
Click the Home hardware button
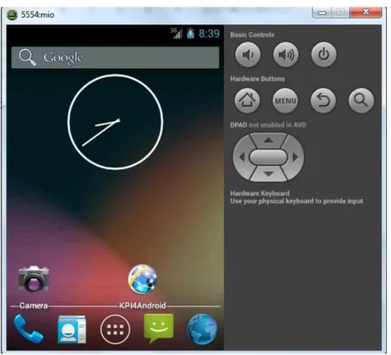tap(247, 100)
